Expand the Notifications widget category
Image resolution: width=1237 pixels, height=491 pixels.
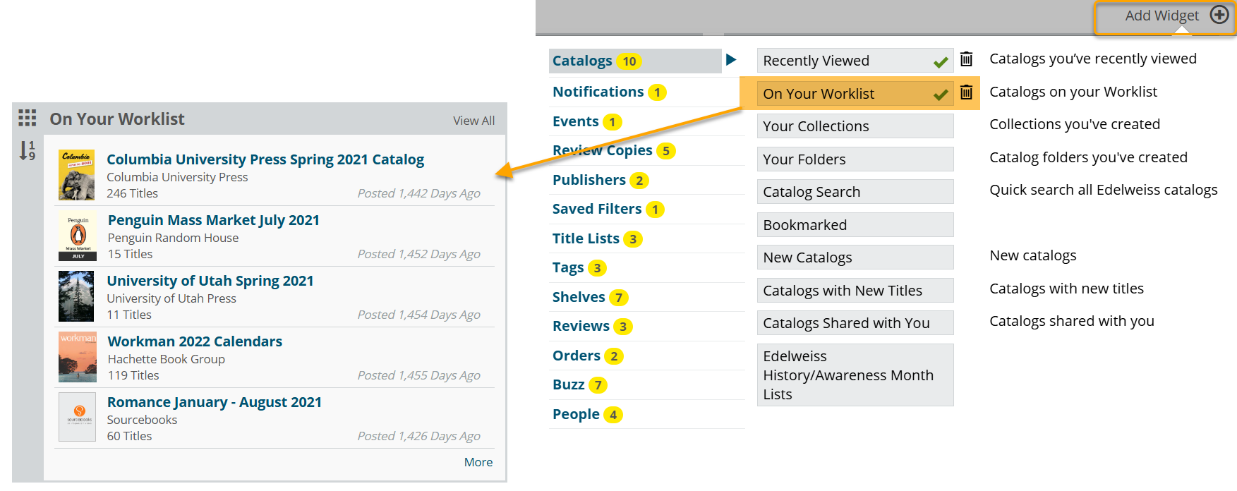tap(598, 92)
